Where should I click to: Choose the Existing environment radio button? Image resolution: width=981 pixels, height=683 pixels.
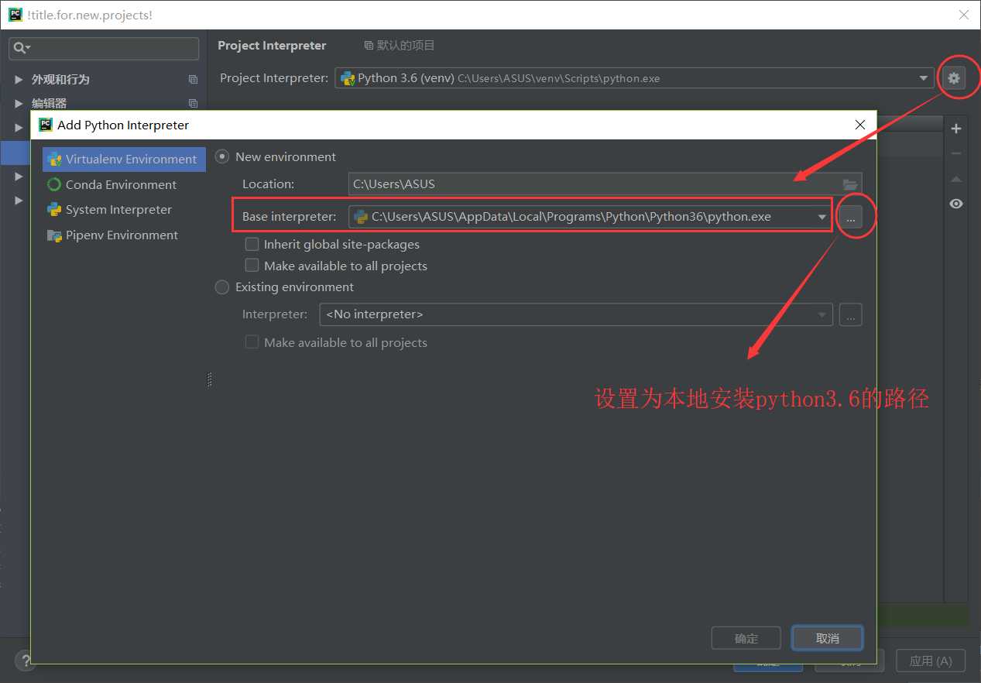click(x=222, y=287)
